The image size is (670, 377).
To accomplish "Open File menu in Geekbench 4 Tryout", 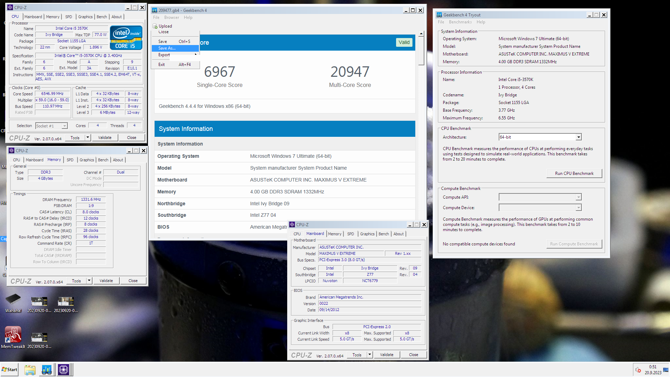I will pos(441,22).
